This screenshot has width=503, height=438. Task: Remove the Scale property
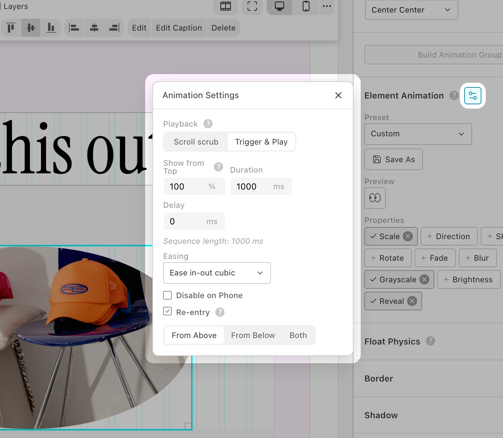click(x=407, y=236)
